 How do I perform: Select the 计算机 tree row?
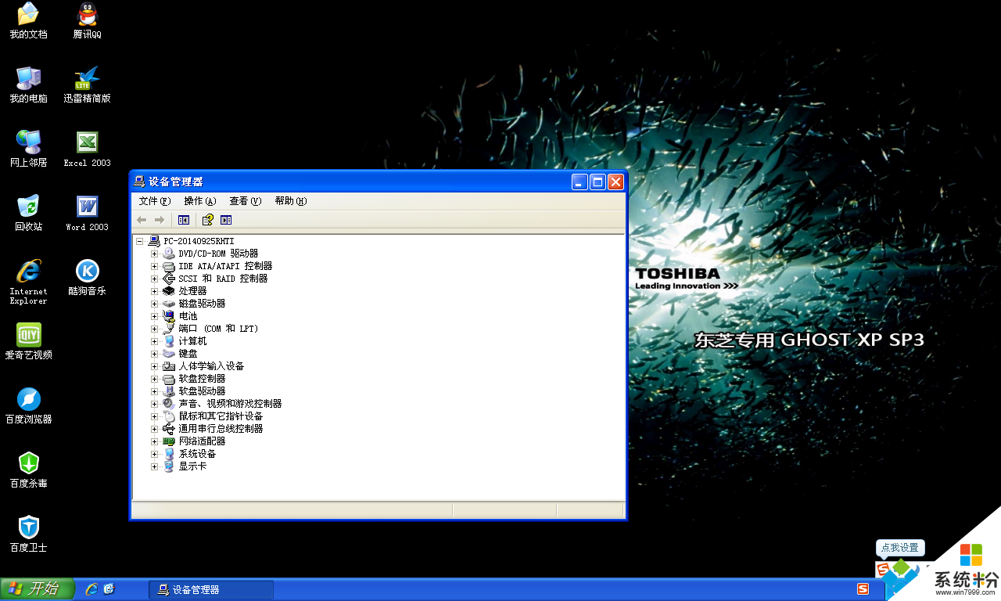pyautogui.click(x=192, y=341)
